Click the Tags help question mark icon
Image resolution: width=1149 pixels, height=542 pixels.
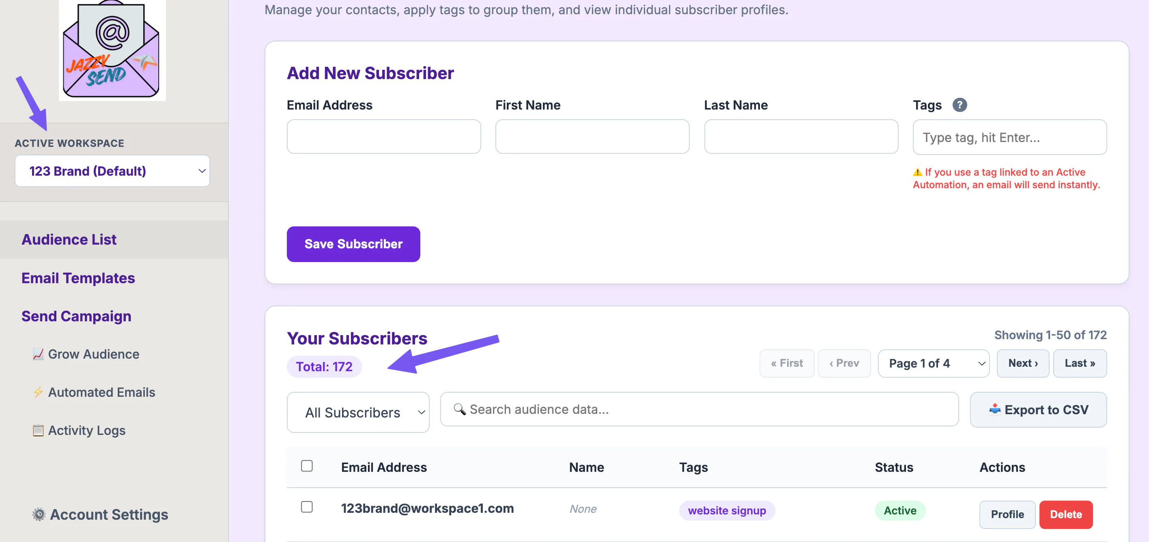pyautogui.click(x=960, y=105)
